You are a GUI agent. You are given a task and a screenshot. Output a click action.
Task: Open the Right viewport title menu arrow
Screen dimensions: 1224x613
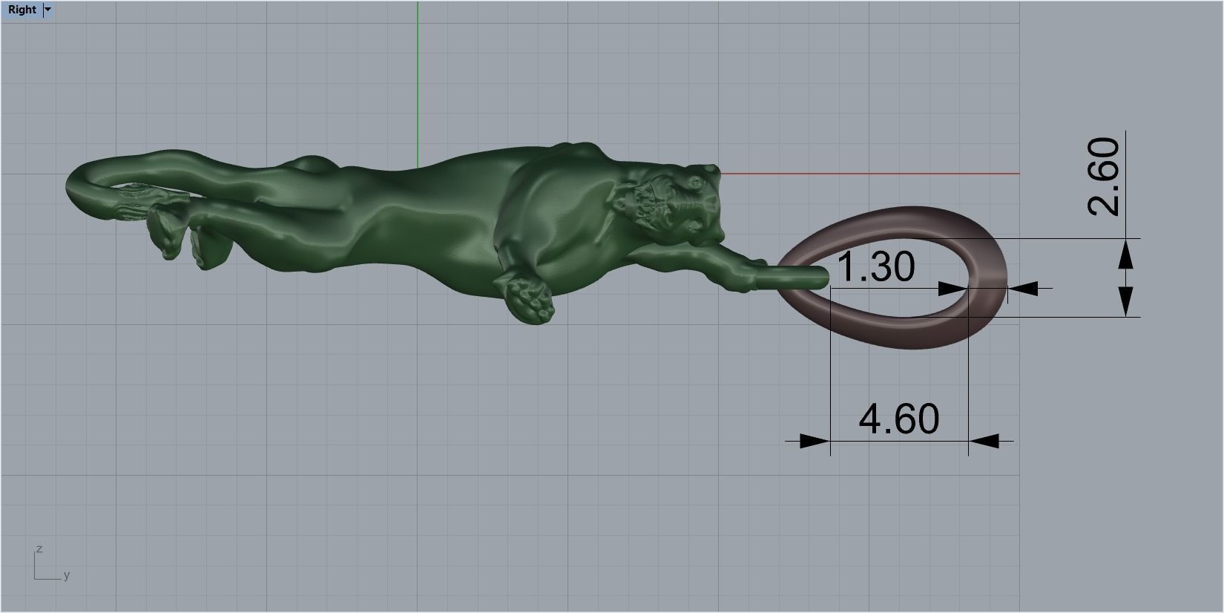48,10
